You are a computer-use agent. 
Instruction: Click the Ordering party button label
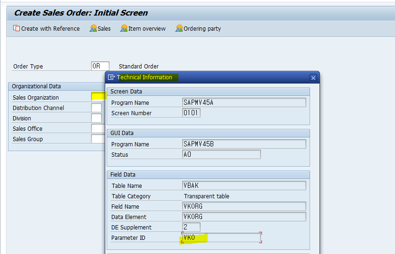(202, 29)
